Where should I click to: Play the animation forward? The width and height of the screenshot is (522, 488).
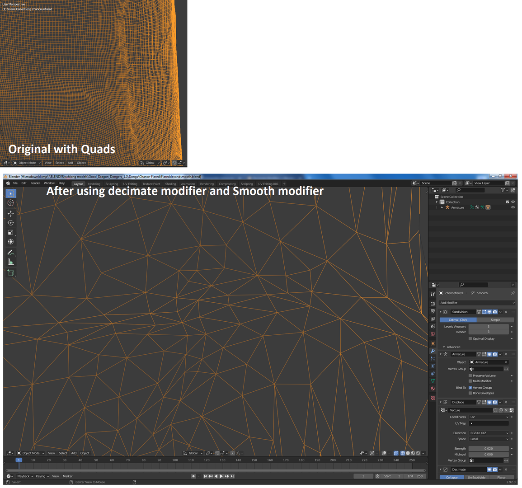(x=221, y=476)
